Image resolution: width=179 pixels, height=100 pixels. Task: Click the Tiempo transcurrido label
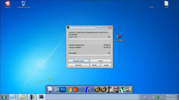76,45
